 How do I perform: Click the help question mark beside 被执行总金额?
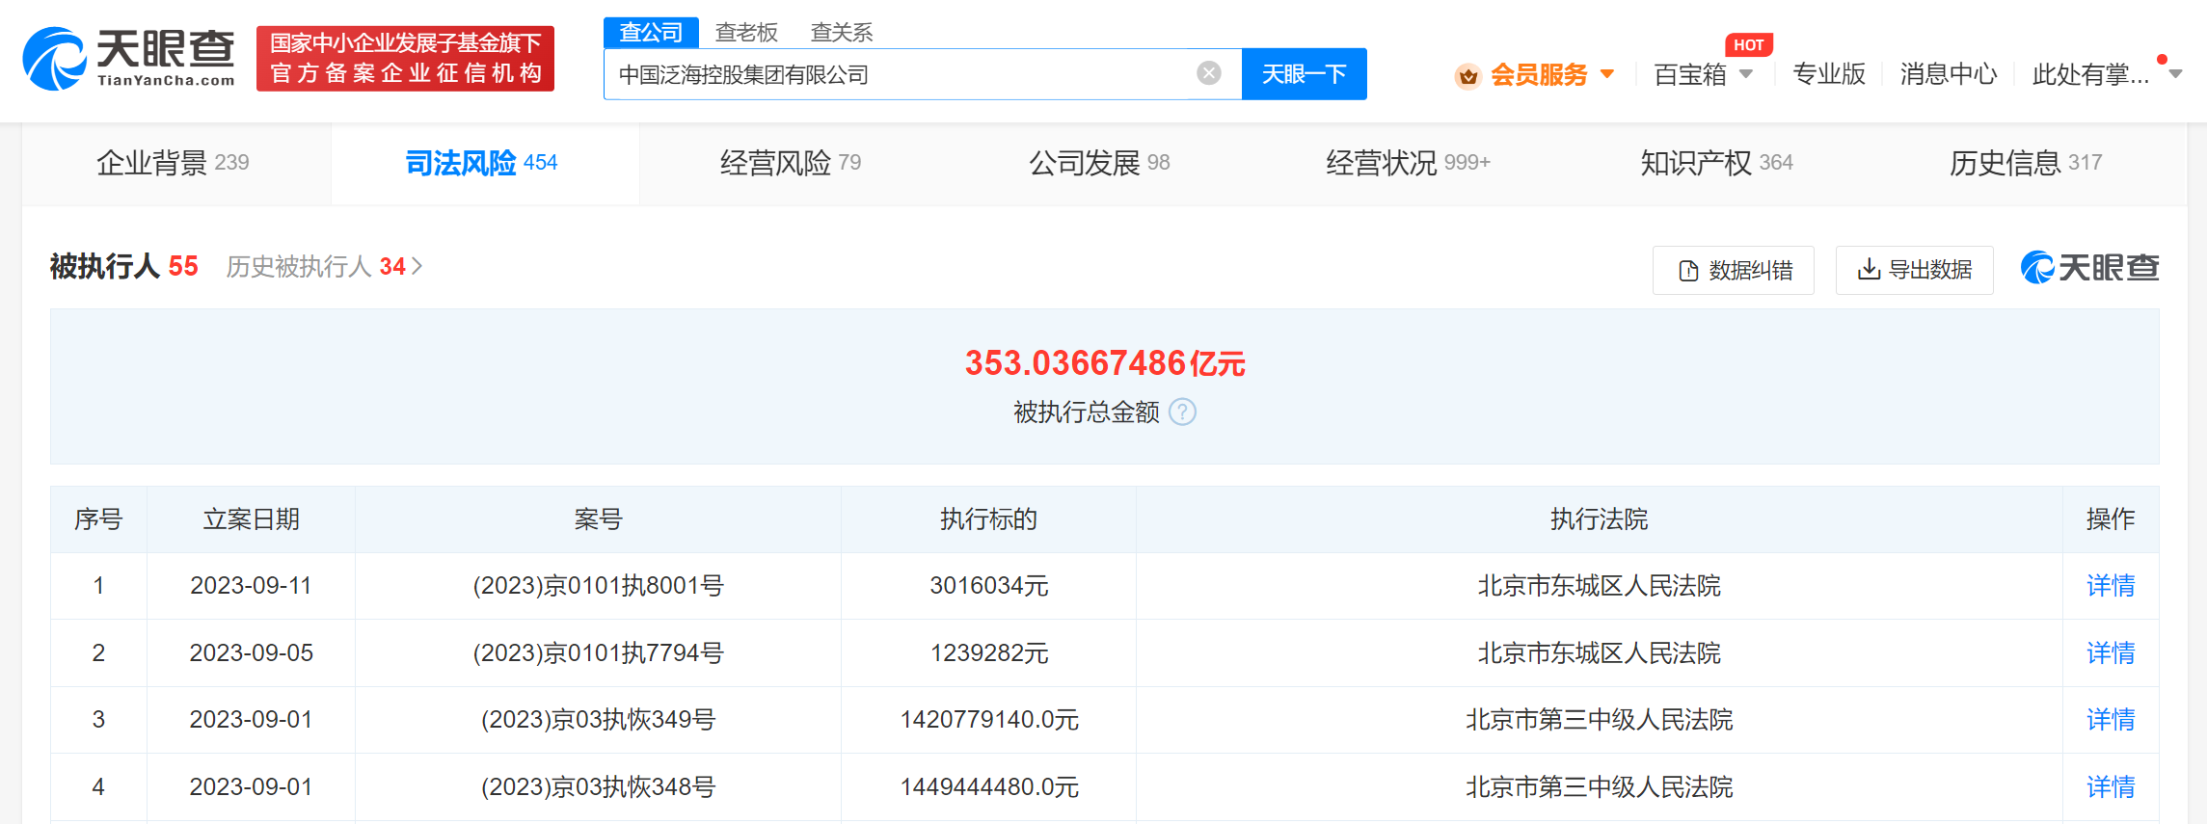[1182, 412]
